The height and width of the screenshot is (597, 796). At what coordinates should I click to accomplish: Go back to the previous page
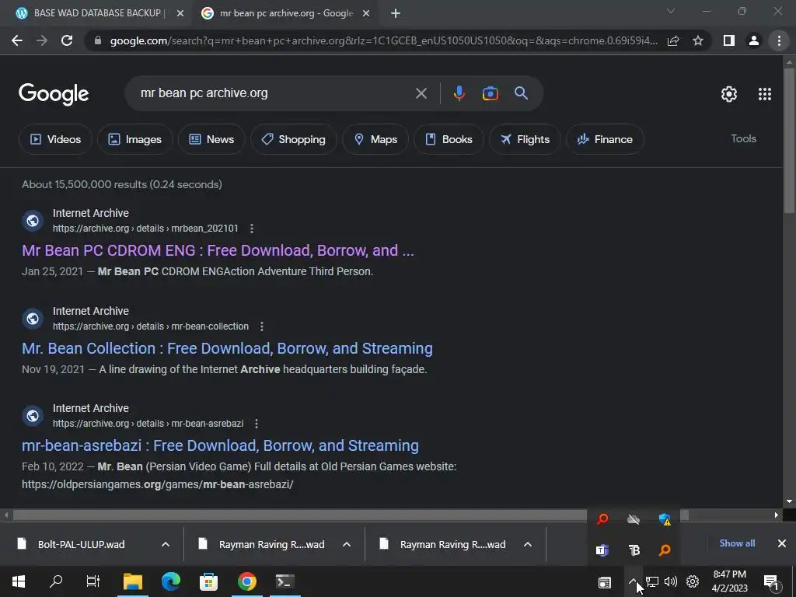(17, 40)
